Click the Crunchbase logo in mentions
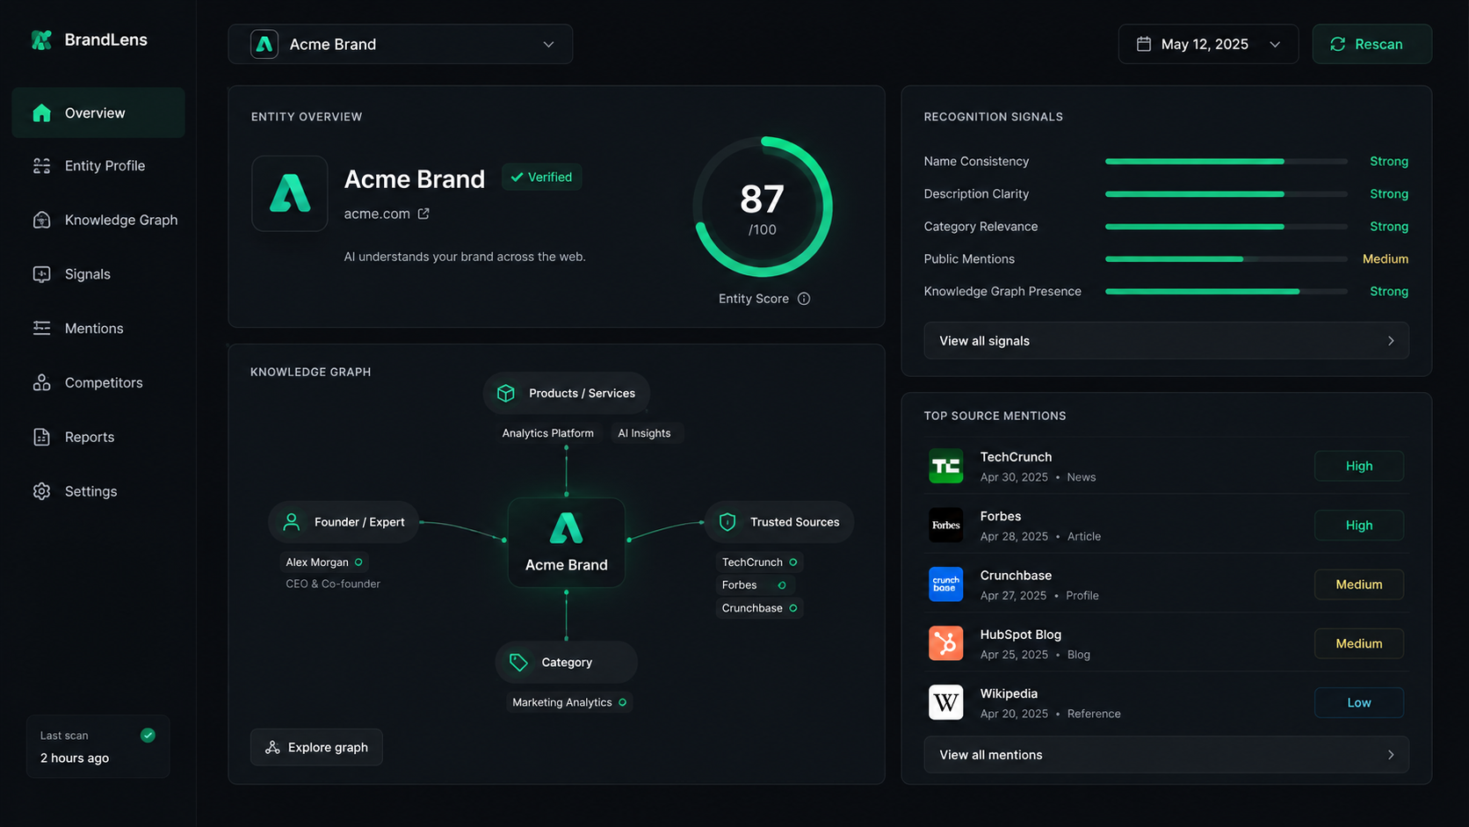This screenshot has height=827, width=1469. pyautogui.click(x=945, y=584)
